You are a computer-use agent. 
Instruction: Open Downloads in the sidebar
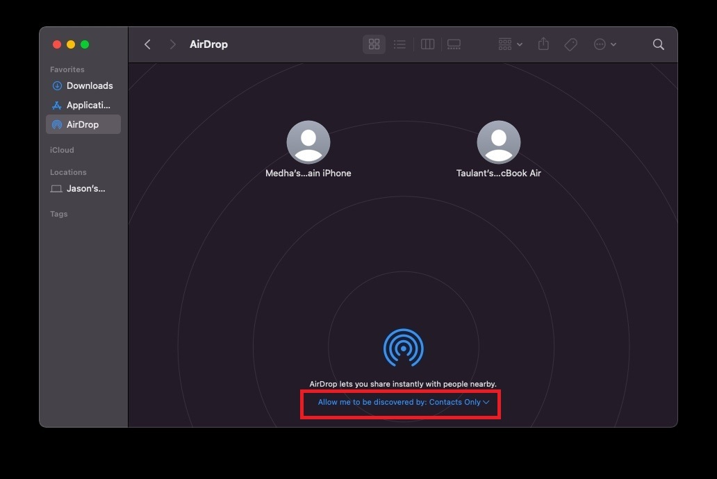click(83, 85)
